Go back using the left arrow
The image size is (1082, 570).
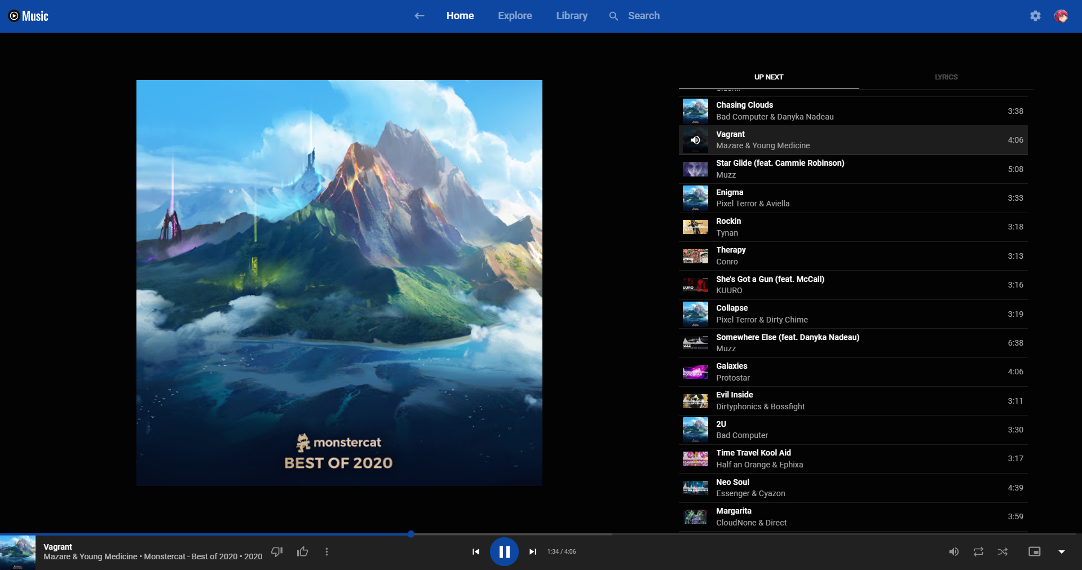419,16
